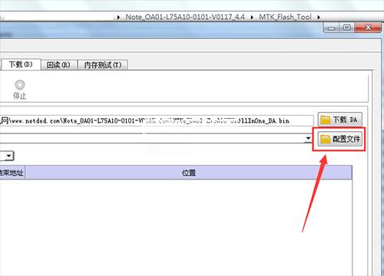The height and width of the screenshot is (276, 384).
Task: Maximize the flash tool window
Action: pyautogui.click(x=346, y=28)
